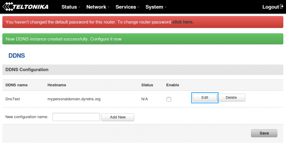Image resolution: width=286 pixels, height=147 pixels.
Task: Expand the arrow next to Network
Action: 108,7
